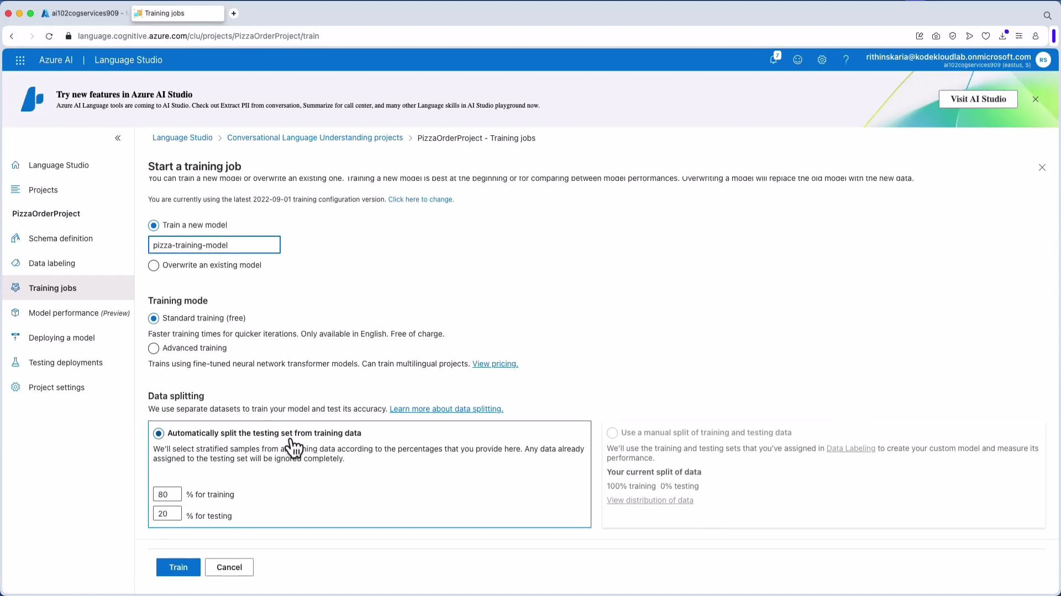The height and width of the screenshot is (596, 1061).
Task: Open the RS account avatar menu
Action: (1044, 60)
